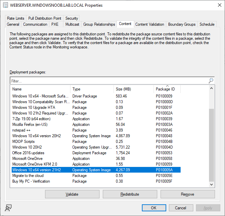225x216 pixels.
Task: Select the notepad ++ package row
Action: pyautogui.click(x=96, y=130)
